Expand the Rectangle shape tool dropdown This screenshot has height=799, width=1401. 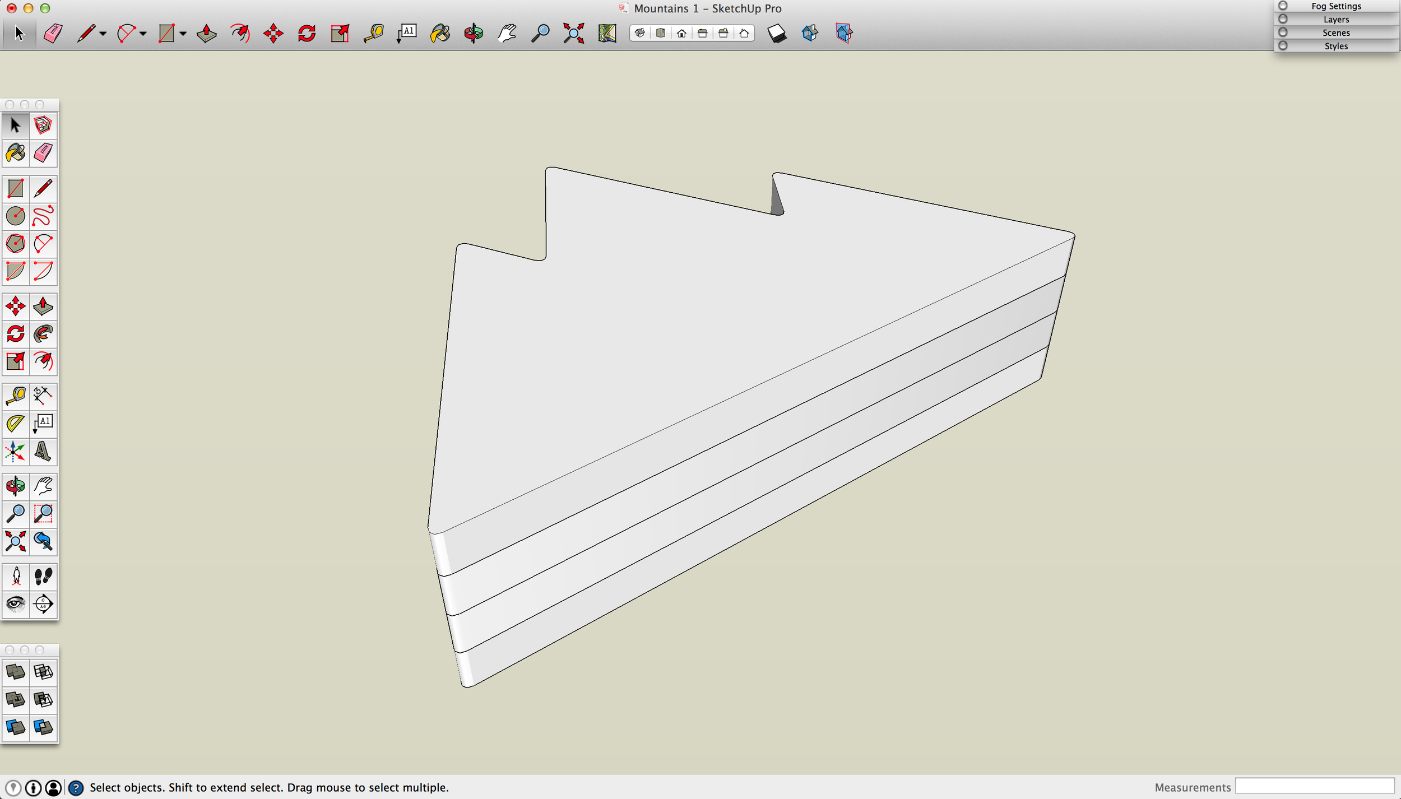click(x=183, y=34)
